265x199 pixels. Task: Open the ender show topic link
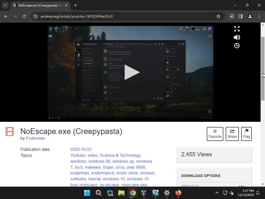click(127, 173)
